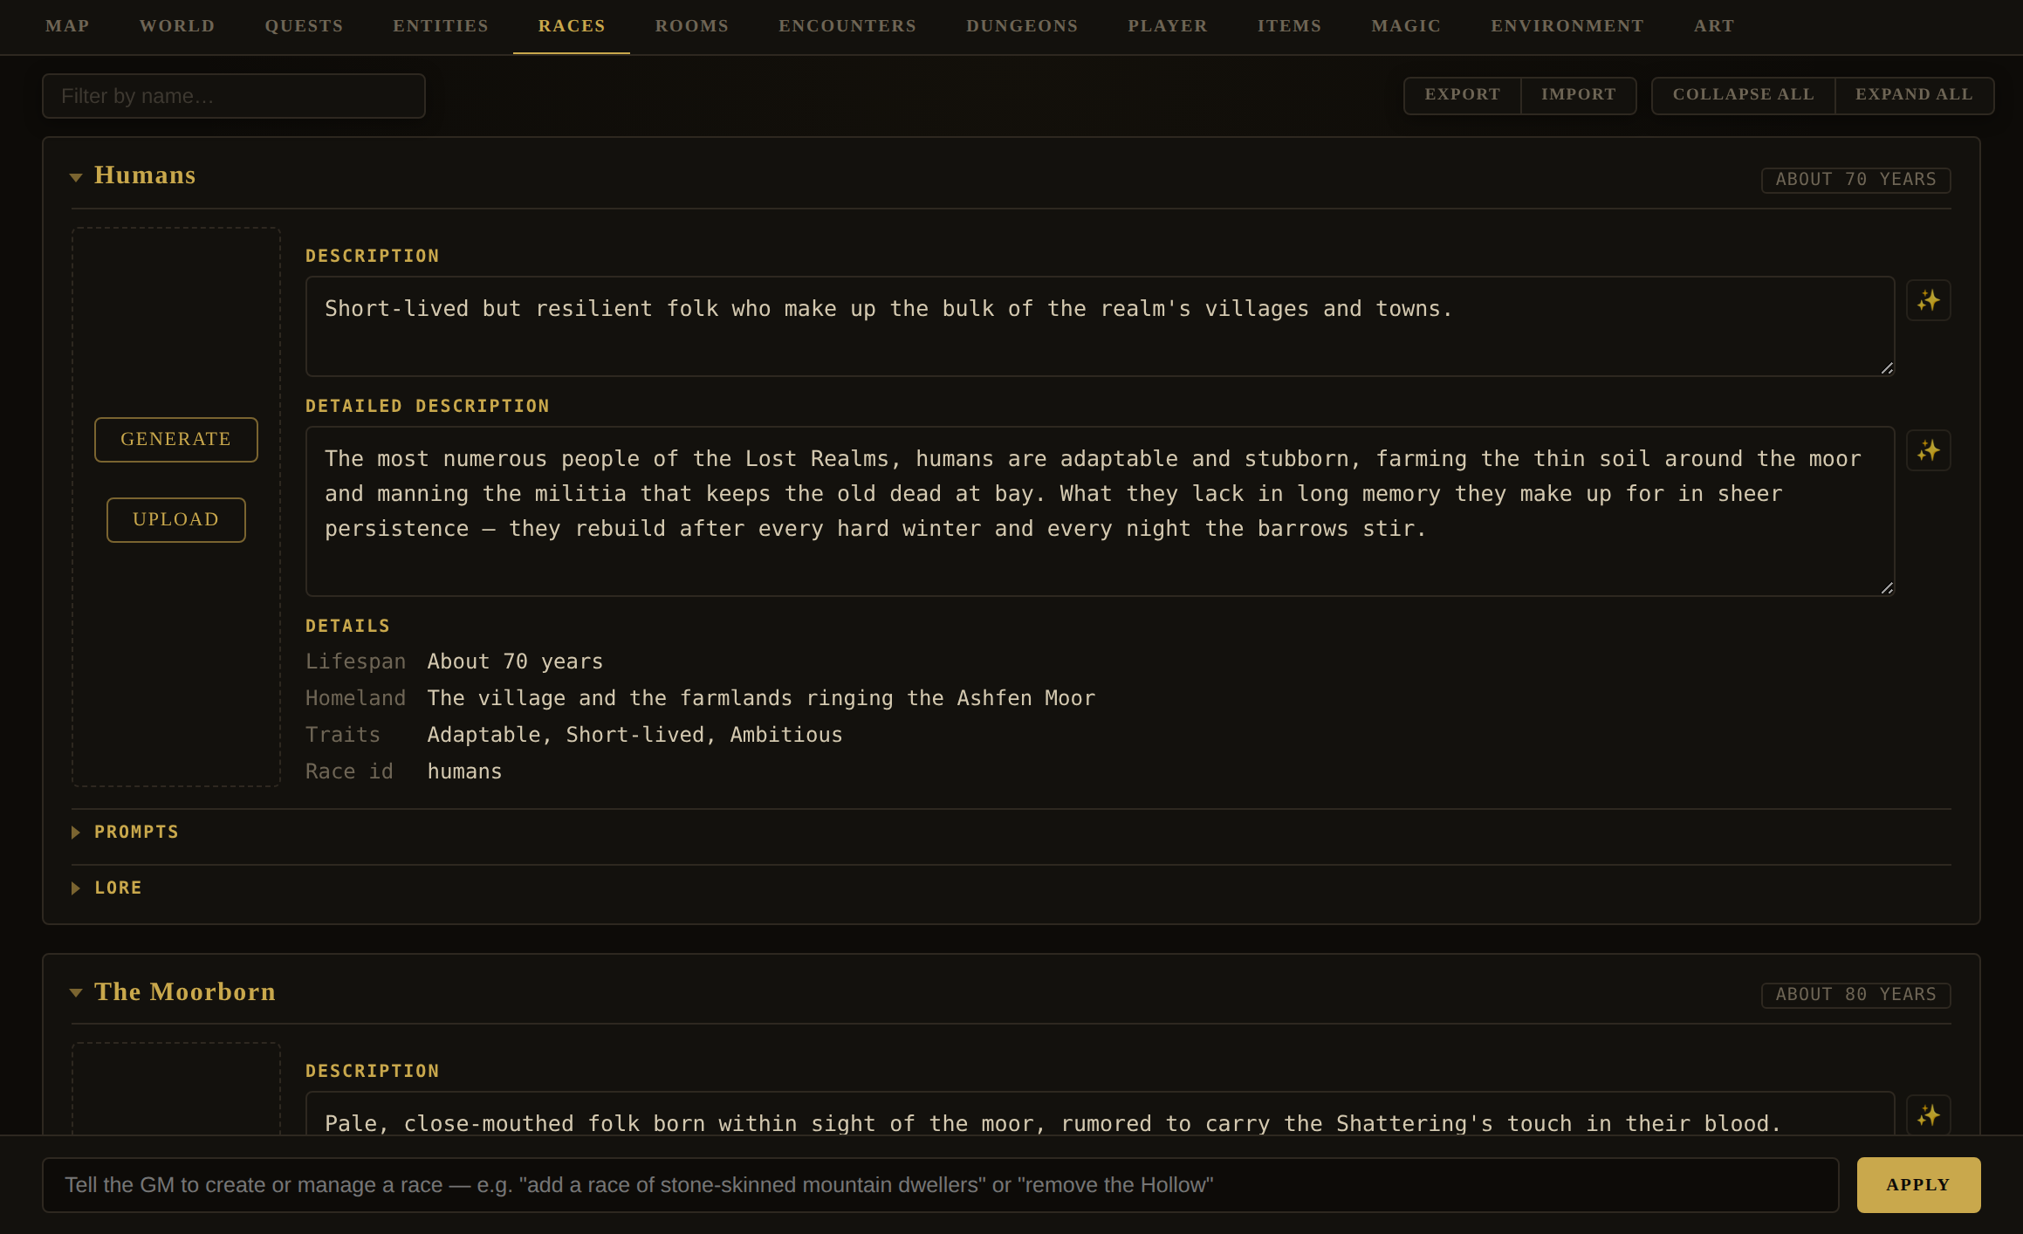
Task: Click The Moorborn race title
Action: [185, 992]
